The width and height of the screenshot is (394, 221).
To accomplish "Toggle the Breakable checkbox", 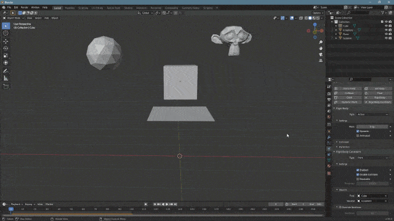I will click(358, 179).
